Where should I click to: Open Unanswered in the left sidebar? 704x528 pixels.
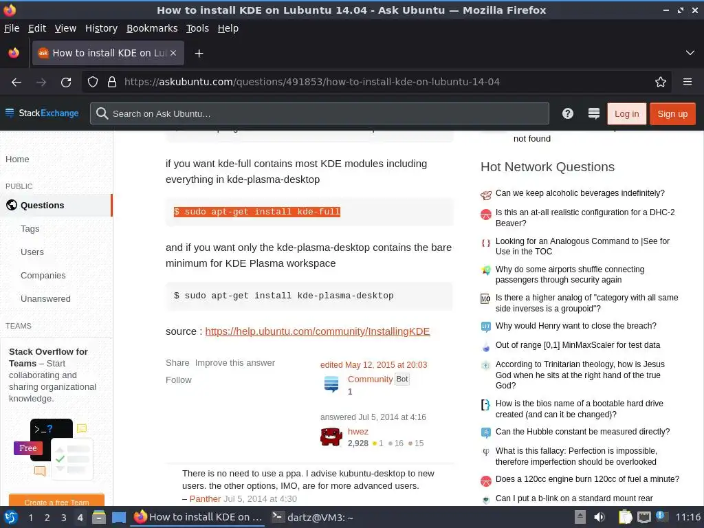45,298
